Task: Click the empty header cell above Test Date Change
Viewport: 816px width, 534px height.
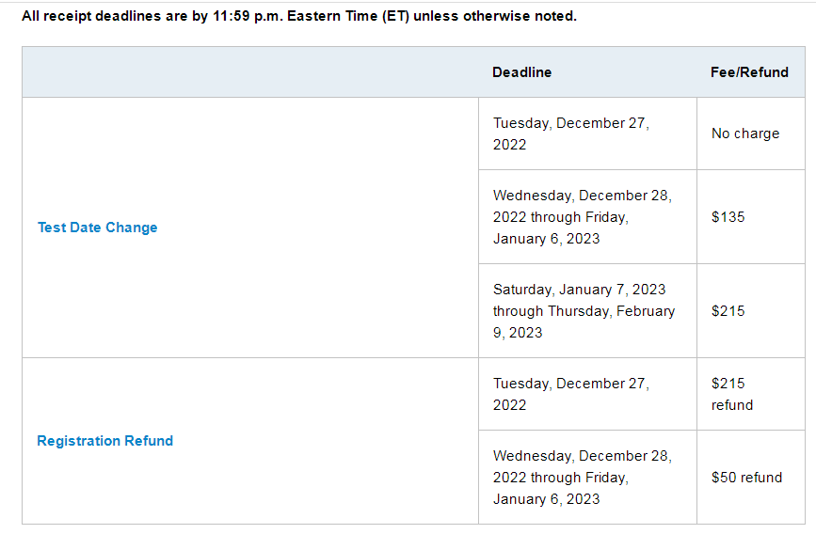Action: pos(250,72)
